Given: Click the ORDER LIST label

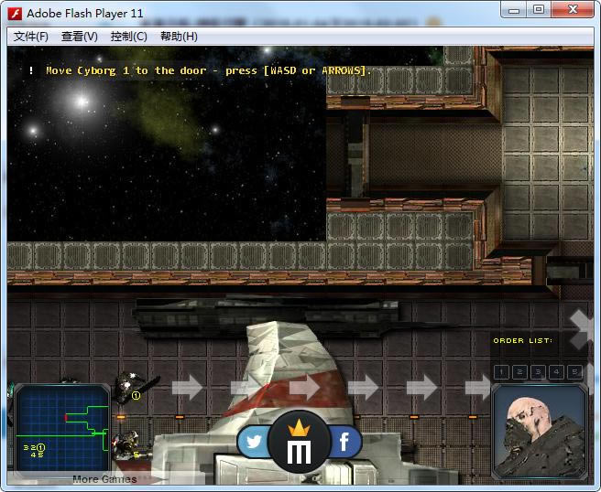Looking at the screenshot, I should tap(522, 340).
